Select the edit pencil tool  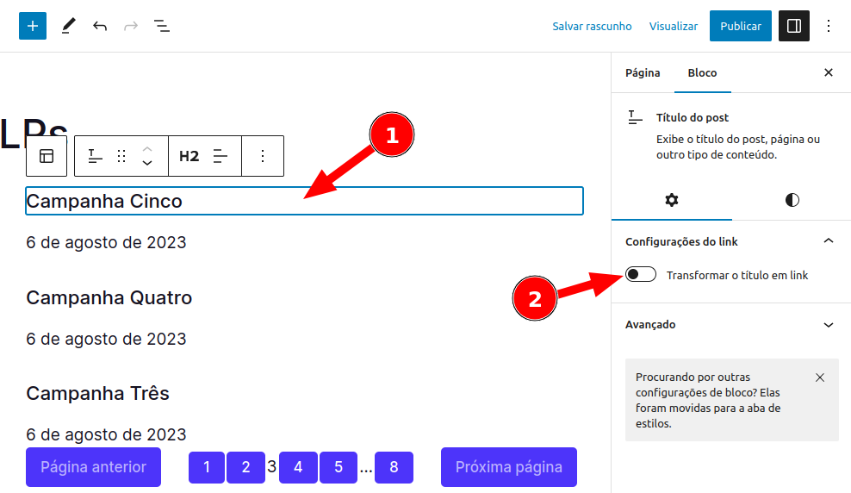point(68,26)
